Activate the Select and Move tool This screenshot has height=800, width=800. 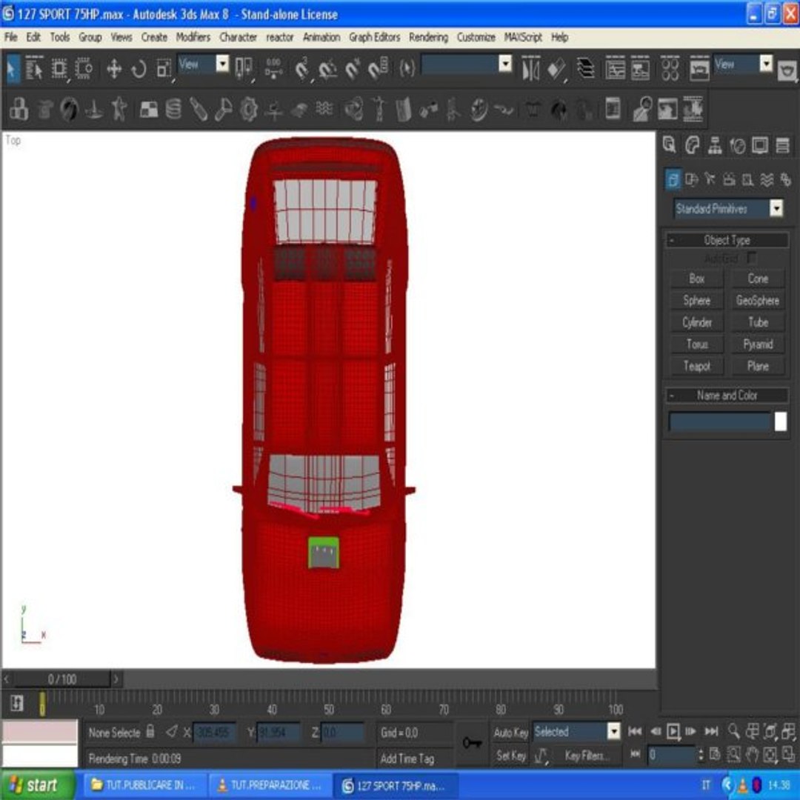tap(114, 69)
